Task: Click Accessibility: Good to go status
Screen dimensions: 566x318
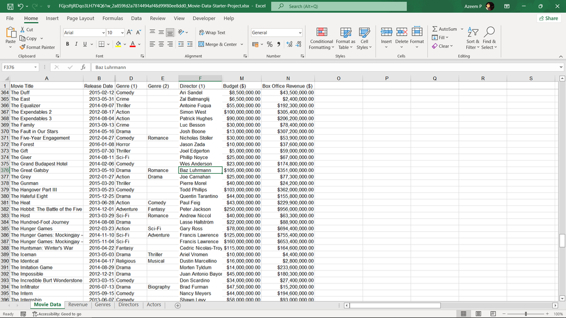Action: click(x=57, y=314)
